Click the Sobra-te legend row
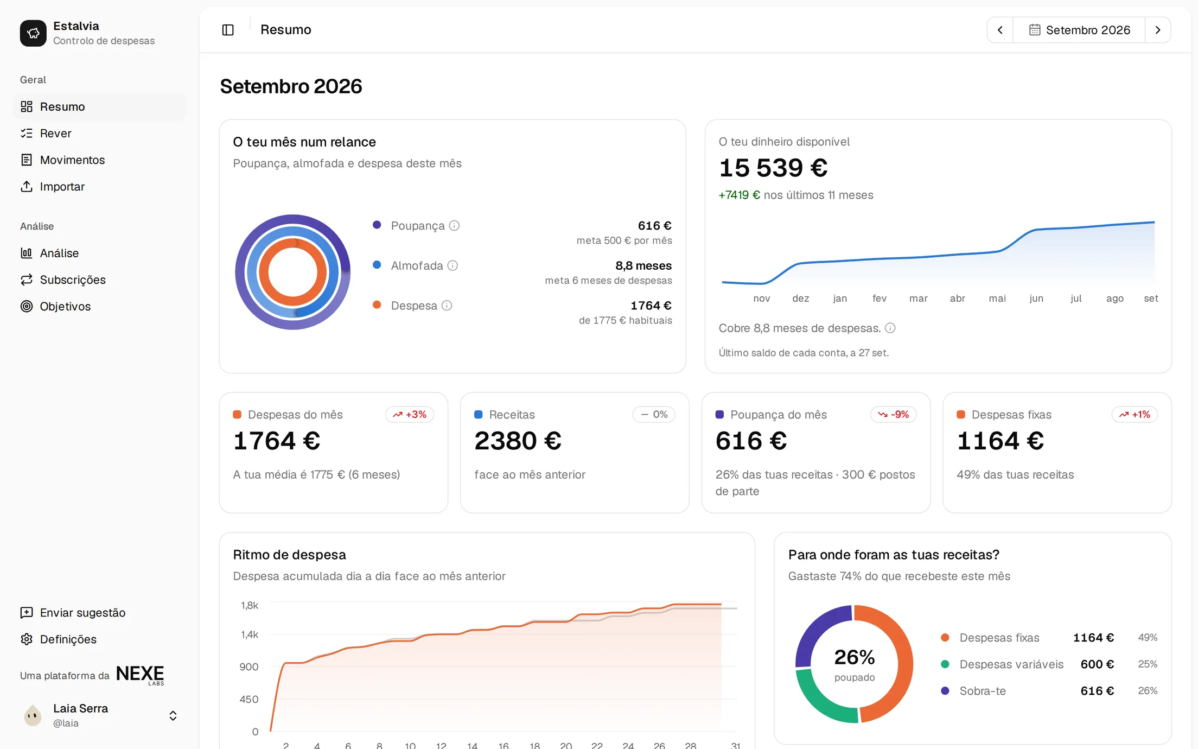This screenshot has height=749, width=1198. coord(1049,691)
